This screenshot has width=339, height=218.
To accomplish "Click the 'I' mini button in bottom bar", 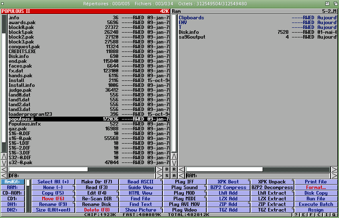I will [x=326, y=215].
